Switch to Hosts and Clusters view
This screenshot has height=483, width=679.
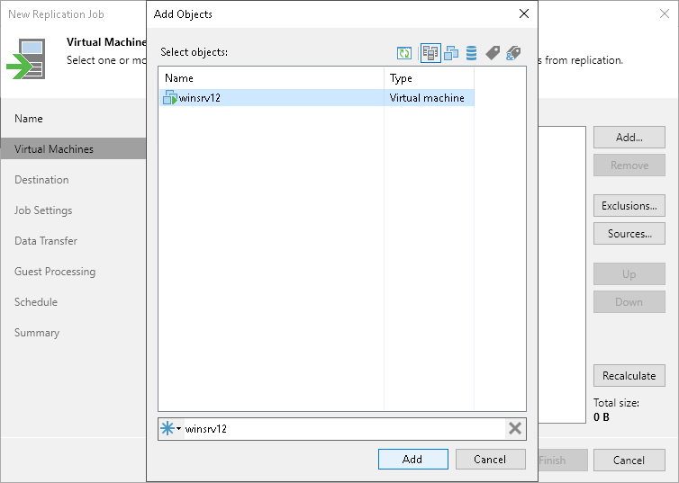430,53
